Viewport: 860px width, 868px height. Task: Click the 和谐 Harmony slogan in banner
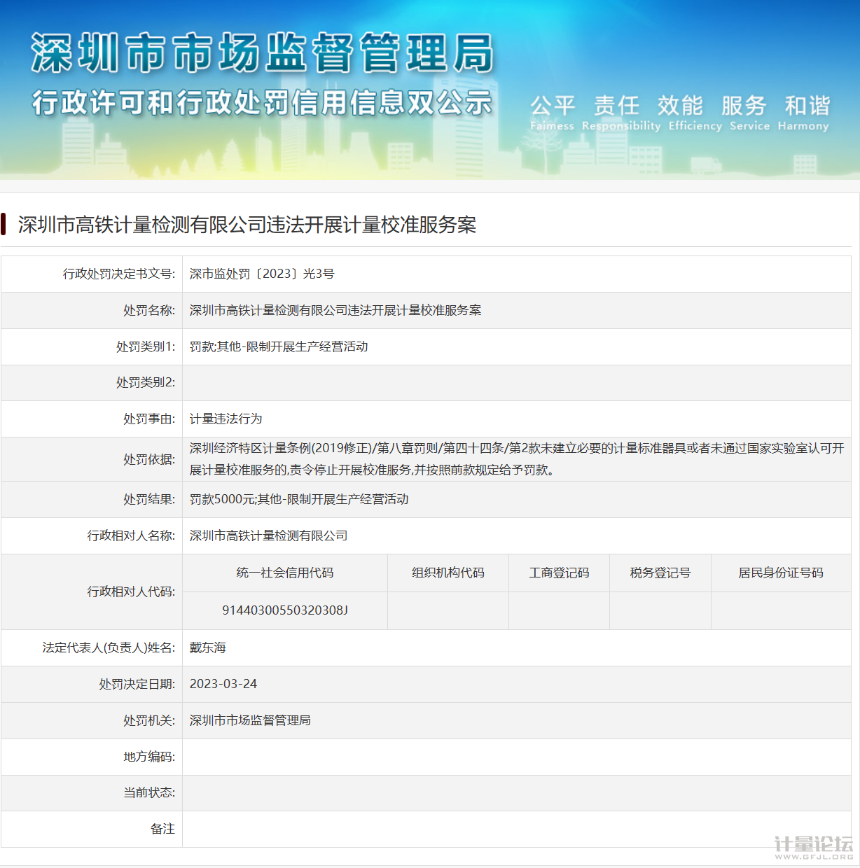(x=803, y=113)
